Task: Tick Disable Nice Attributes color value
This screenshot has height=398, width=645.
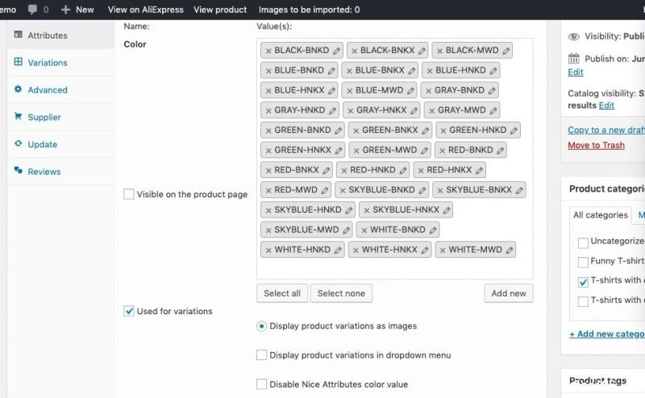Action: [261, 384]
